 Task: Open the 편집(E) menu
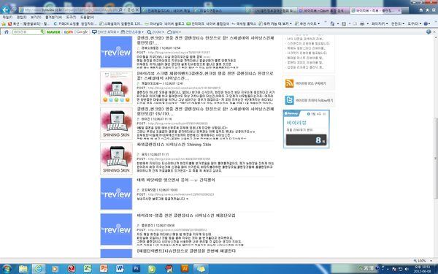pos(21,18)
